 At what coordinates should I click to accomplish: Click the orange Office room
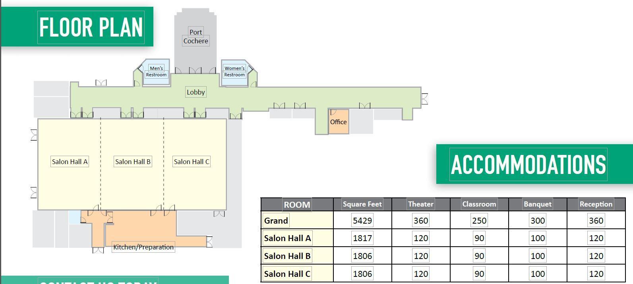(339, 122)
